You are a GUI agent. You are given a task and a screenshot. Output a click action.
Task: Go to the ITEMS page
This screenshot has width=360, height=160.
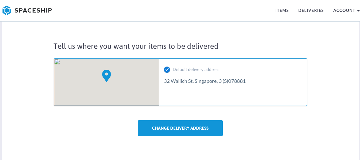[x=282, y=11]
